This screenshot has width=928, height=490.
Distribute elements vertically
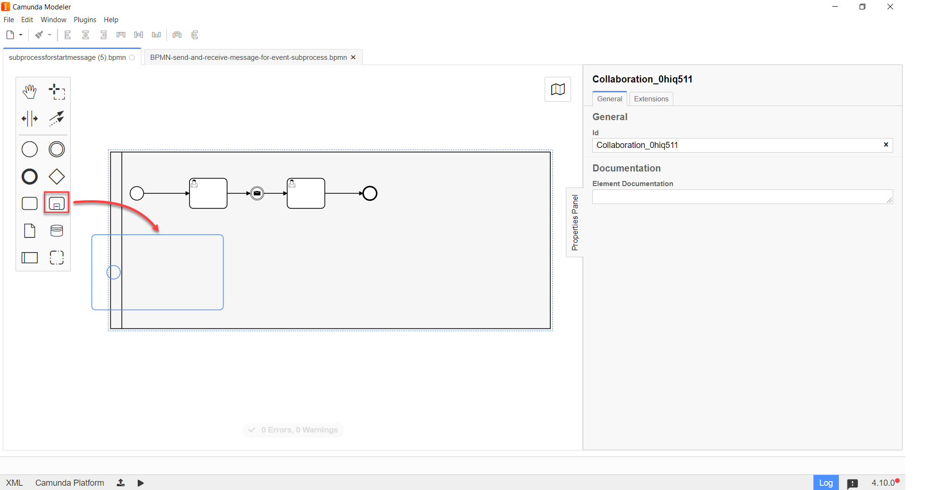point(195,35)
